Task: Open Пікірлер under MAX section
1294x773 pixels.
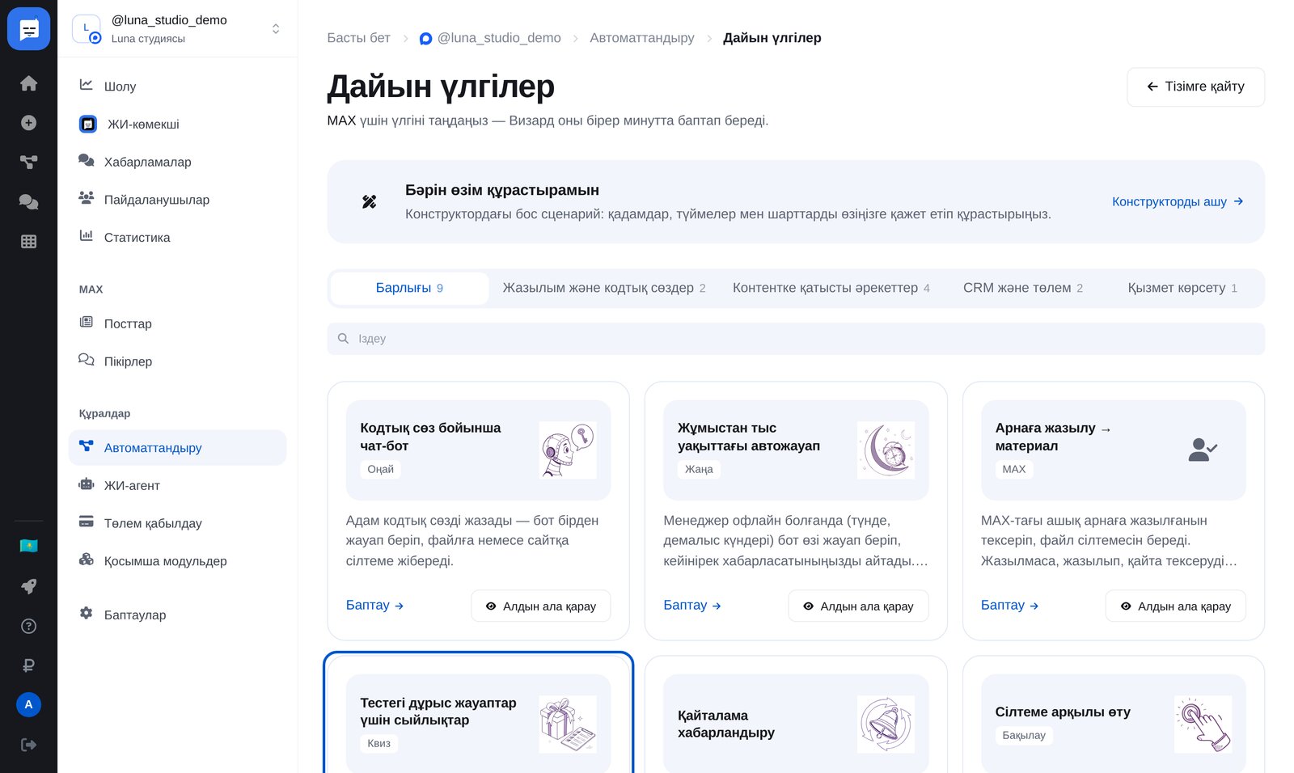Action: point(178,361)
